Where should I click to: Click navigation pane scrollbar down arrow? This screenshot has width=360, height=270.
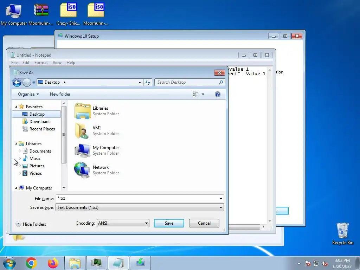64,188
